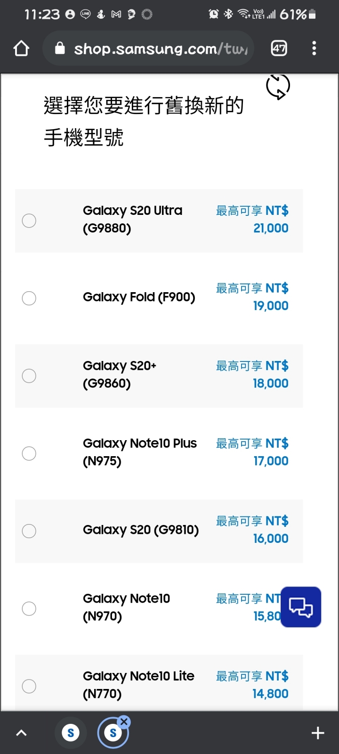Pick the Galaxy Note10 (N970) model label
Image resolution: width=339 pixels, height=754 pixels.
pos(126,607)
